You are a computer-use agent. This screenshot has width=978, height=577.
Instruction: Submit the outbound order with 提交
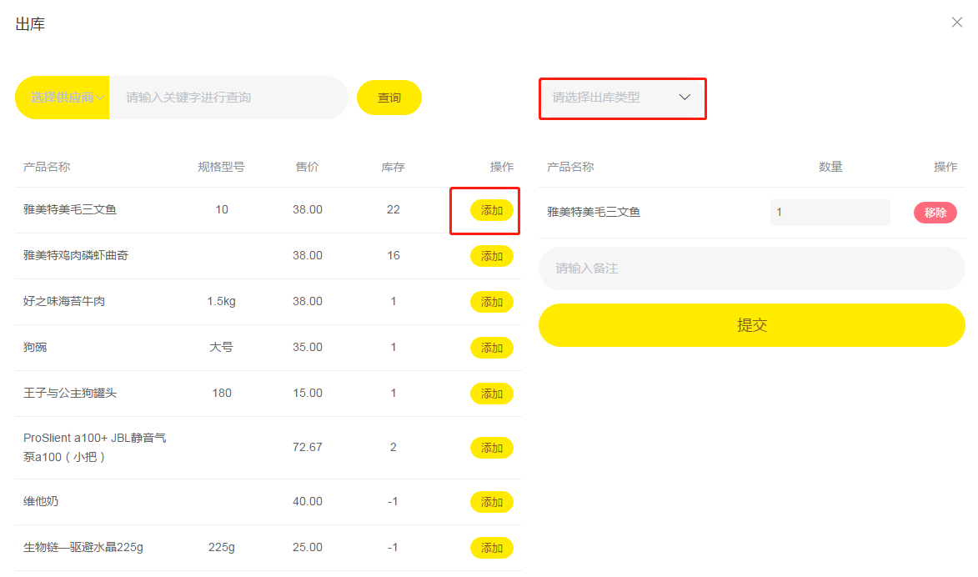[751, 325]
